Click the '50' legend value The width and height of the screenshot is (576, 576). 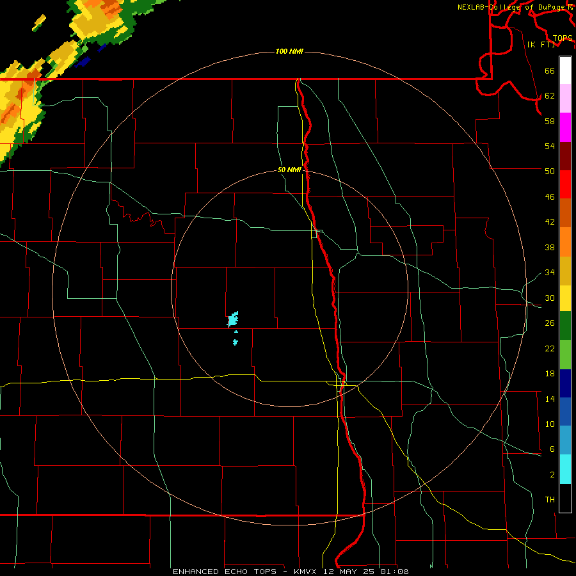click(x=550, y=171)
